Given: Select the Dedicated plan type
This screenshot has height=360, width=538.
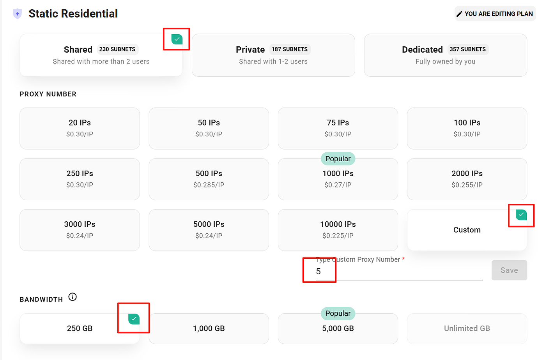Looking at the screenshot, I should coord(445,55).
